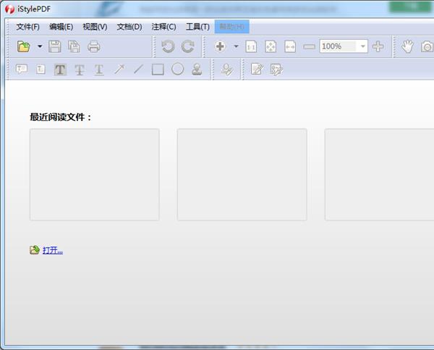This screenshot has height=350, width=434.
Task: Open the 注释(C) menu
Action: point(163,27)
